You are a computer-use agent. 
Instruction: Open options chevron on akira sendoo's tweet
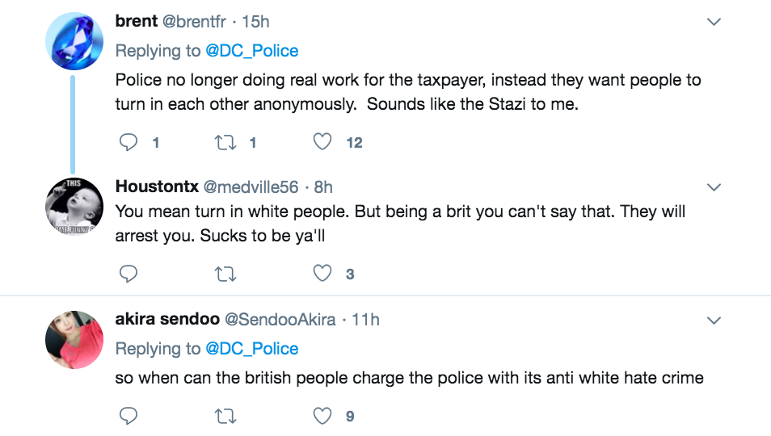pyautogui.click(x=714, y=321)
